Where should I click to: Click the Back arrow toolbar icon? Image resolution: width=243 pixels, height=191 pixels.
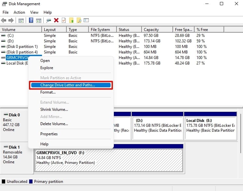(4, 20)
